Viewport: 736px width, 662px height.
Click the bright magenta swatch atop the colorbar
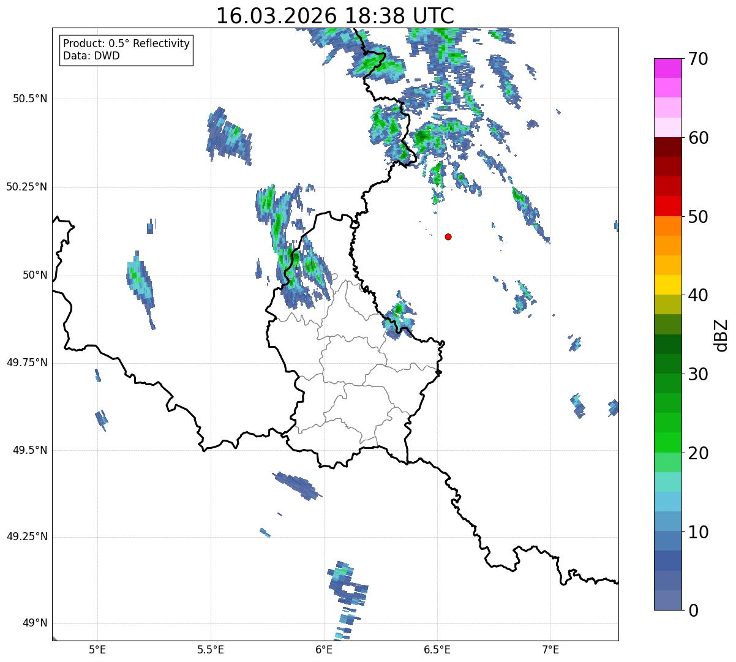click(667, 68)
